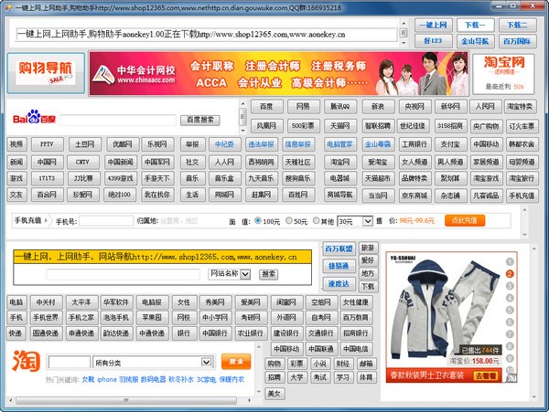
Task: Open the 中国联通 button
Action: (321, 349)
